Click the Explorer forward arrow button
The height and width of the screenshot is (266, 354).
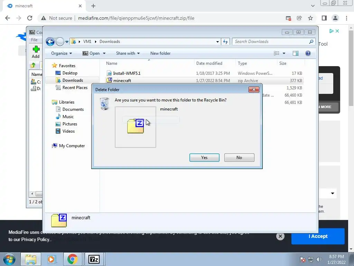(60, 42)
